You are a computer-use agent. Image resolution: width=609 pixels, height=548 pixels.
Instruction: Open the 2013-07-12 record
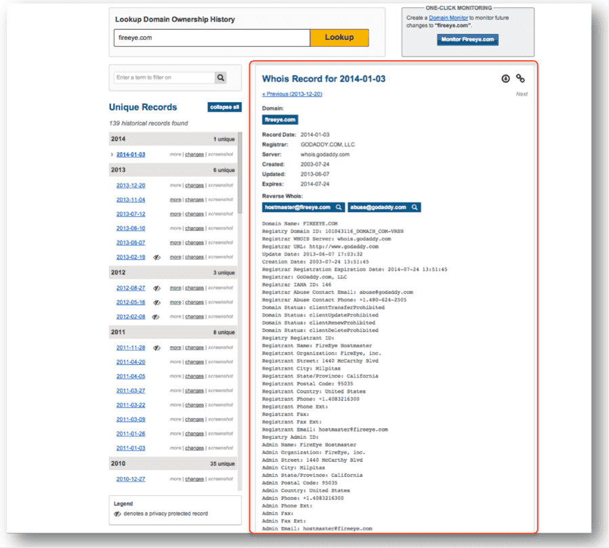tap(131, 214)
